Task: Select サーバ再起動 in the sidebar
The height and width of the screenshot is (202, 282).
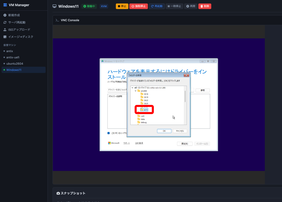Action: (x=17, y=23)
